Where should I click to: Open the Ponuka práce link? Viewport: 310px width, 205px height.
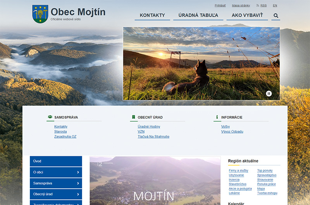267,184
